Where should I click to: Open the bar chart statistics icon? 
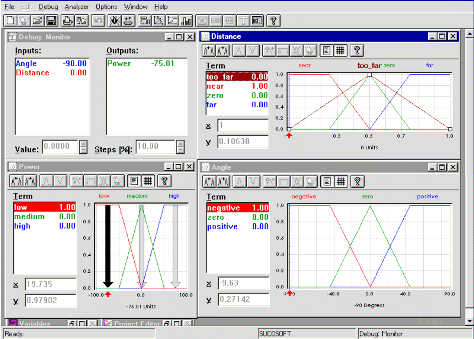tap(186, 21)
